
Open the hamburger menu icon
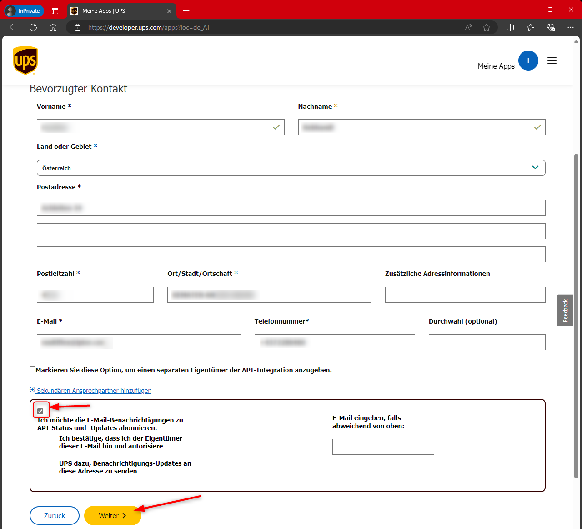click(552, 61)
